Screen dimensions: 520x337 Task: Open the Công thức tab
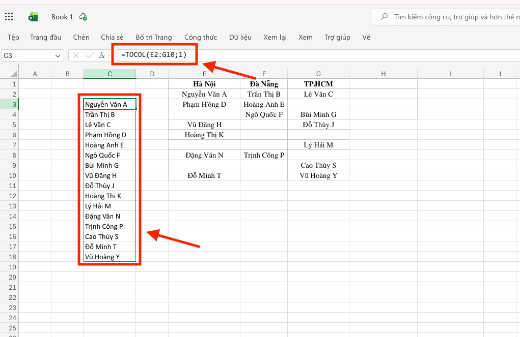tap(201, 38)
